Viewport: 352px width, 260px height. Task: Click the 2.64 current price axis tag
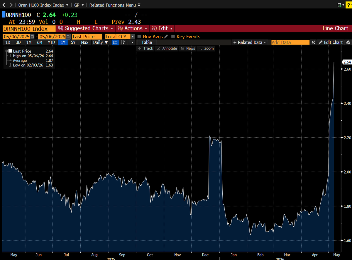click(x=347, y=62)
